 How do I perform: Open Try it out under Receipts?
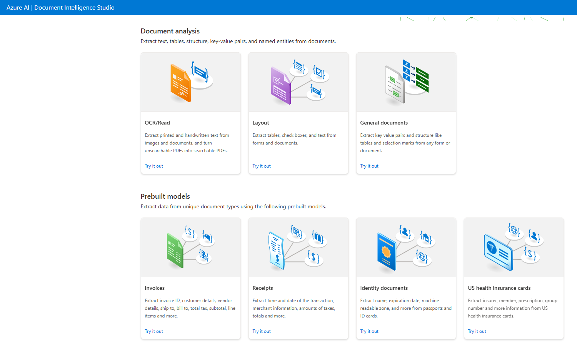tap(262, 331)
